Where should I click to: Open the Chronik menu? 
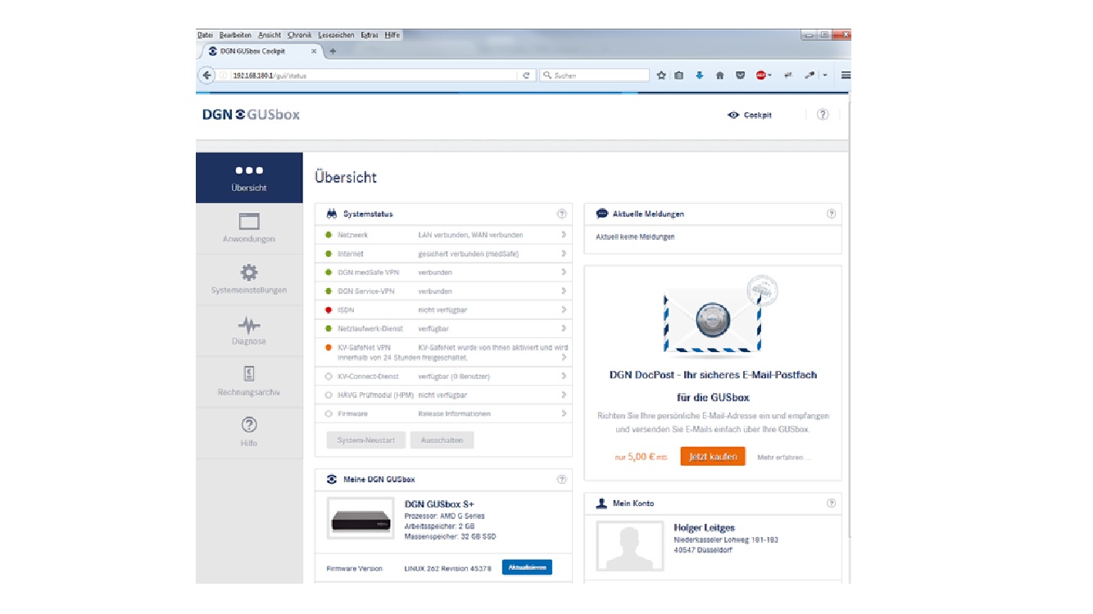tap(300, 35)
